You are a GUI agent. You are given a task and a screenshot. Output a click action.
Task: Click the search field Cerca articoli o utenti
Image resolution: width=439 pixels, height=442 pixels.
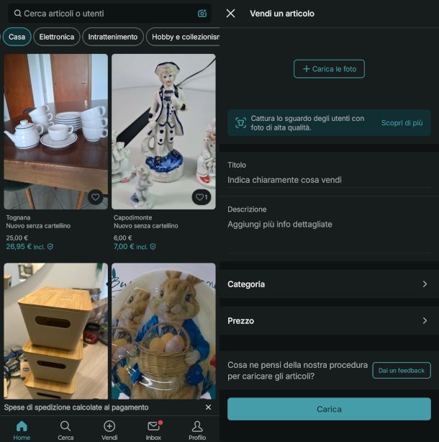[x=110, y=13]
